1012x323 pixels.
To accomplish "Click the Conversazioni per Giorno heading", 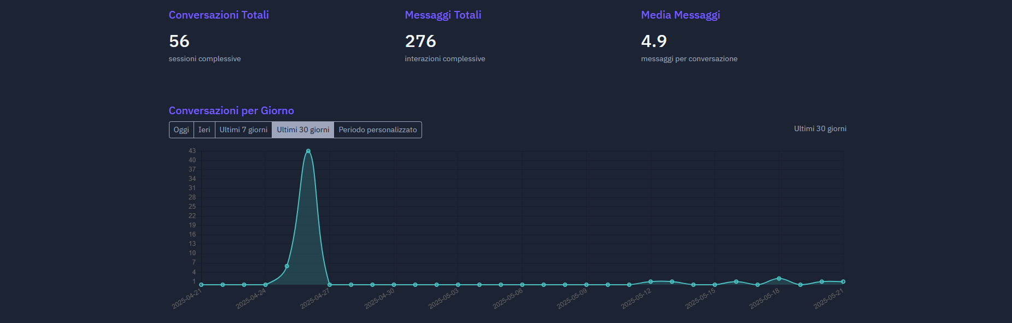I will click(231, 110).
